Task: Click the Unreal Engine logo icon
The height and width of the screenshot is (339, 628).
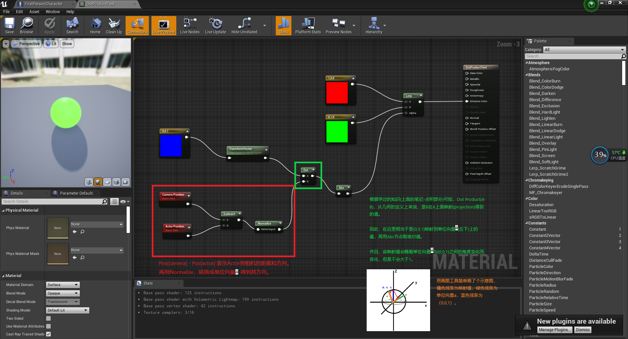Action: click(5, 4)
